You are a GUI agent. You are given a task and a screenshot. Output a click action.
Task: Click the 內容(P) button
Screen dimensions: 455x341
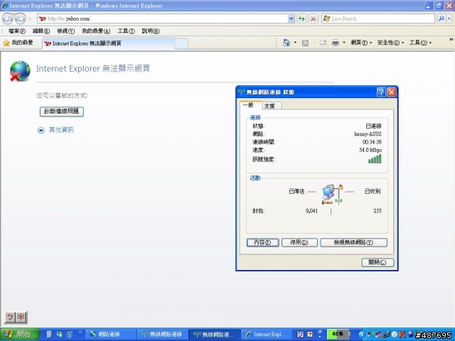point(262,242)
